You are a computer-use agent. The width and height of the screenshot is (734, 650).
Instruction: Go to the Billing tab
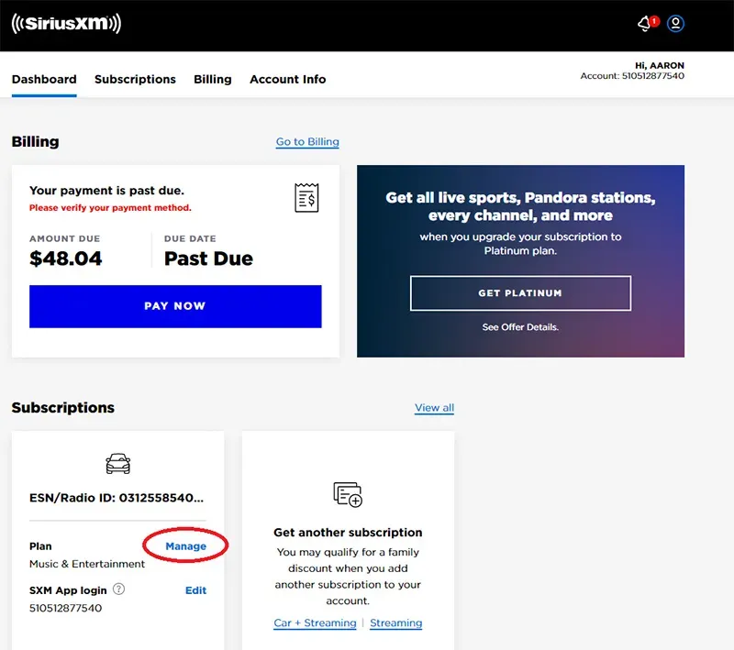pos(213,80)
